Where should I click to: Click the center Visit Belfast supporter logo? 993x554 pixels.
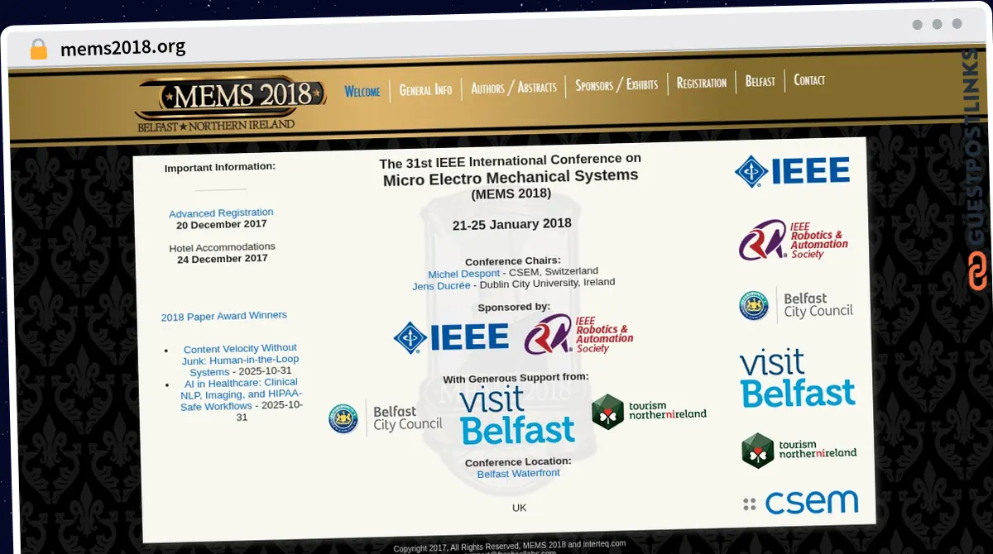click(x=517, y=416)
